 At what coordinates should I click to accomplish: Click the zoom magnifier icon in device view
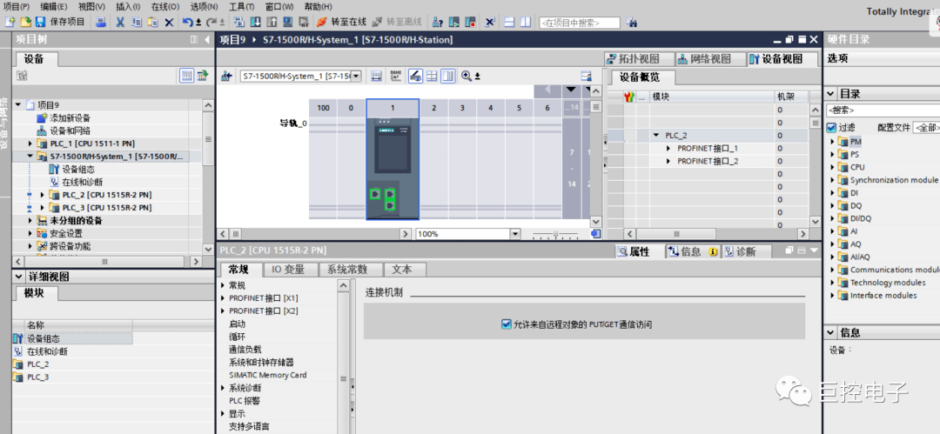467,77
